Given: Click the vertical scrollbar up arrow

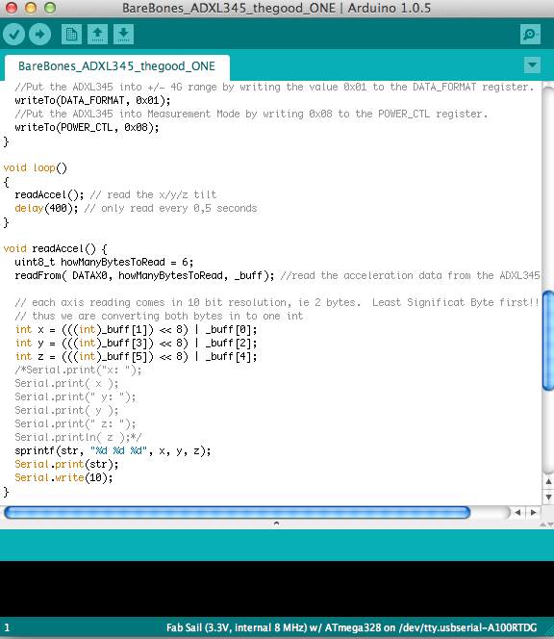Looking at the screenshot, I should 548,482.
